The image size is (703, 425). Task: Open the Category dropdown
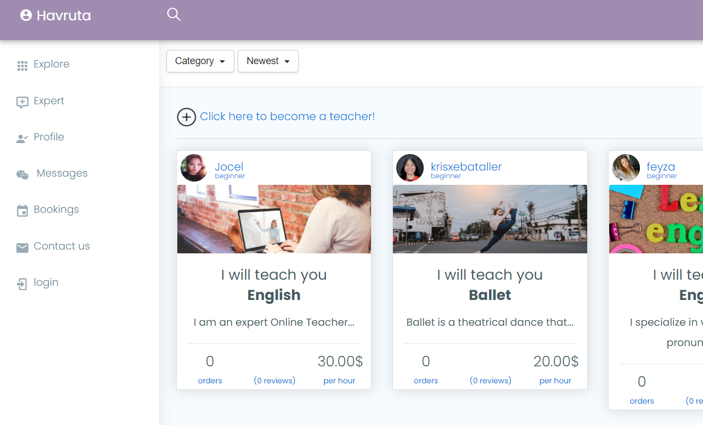point(200,61)
